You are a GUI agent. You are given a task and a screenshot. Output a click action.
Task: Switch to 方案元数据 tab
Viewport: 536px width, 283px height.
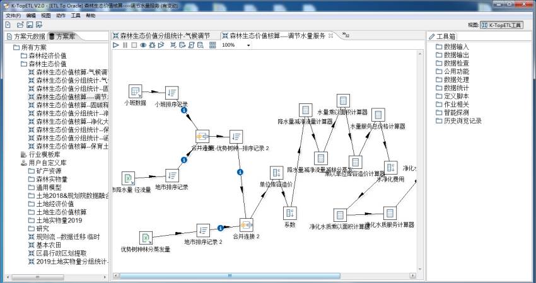click(x=25, y=36)
